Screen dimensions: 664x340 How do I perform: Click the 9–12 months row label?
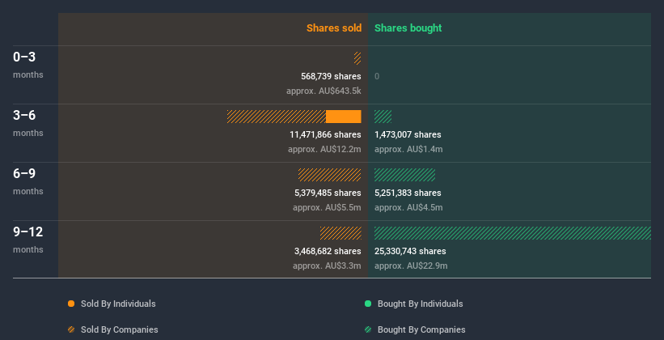tap(28, 240)
